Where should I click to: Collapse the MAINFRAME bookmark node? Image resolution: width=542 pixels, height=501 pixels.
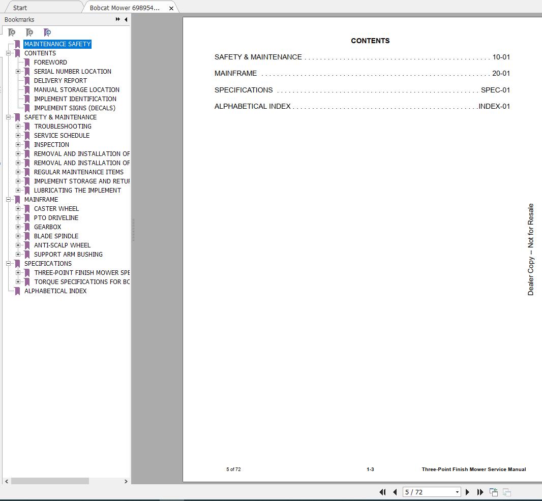[x=8, y=199]
